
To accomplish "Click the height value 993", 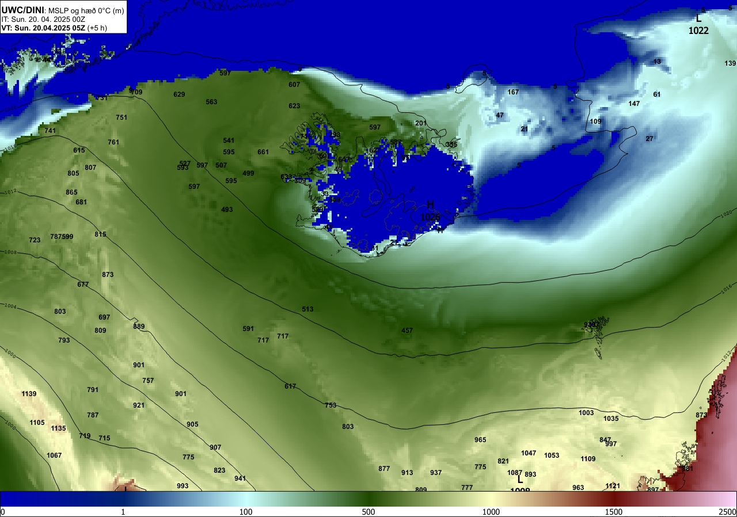I will (x=183, y=486).
